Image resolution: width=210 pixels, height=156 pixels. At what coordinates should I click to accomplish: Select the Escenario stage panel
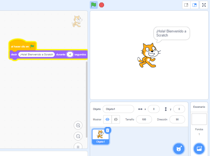199,107
